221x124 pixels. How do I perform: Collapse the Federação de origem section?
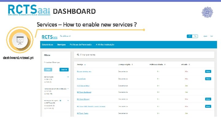point(68,100)
